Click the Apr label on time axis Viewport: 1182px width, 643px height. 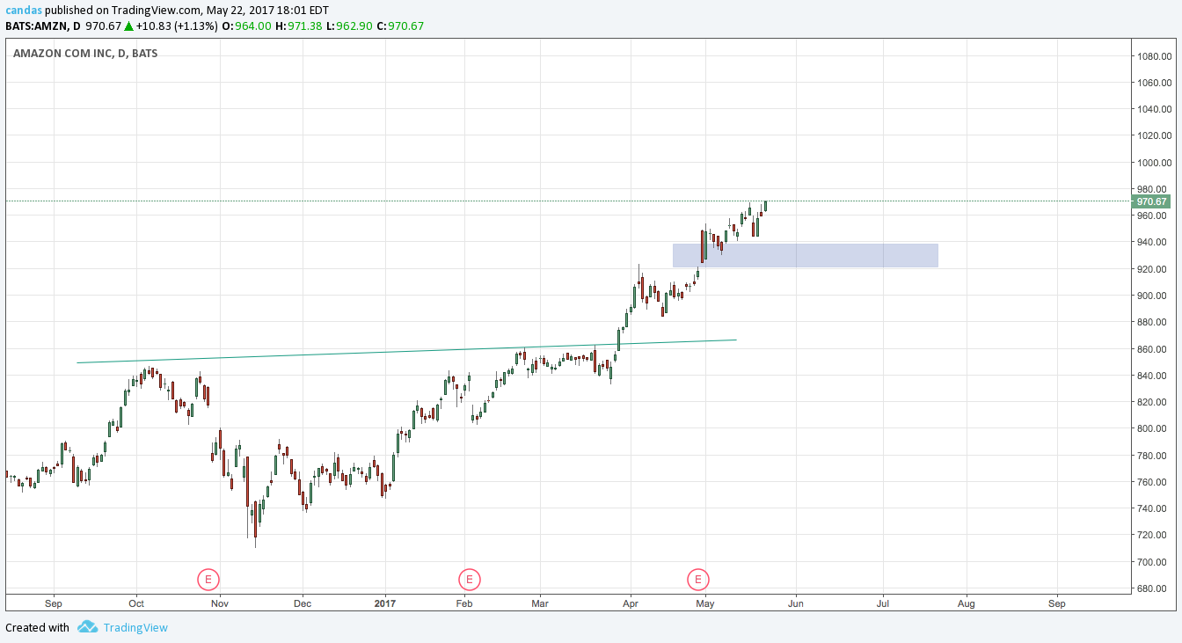click(631, 604)
